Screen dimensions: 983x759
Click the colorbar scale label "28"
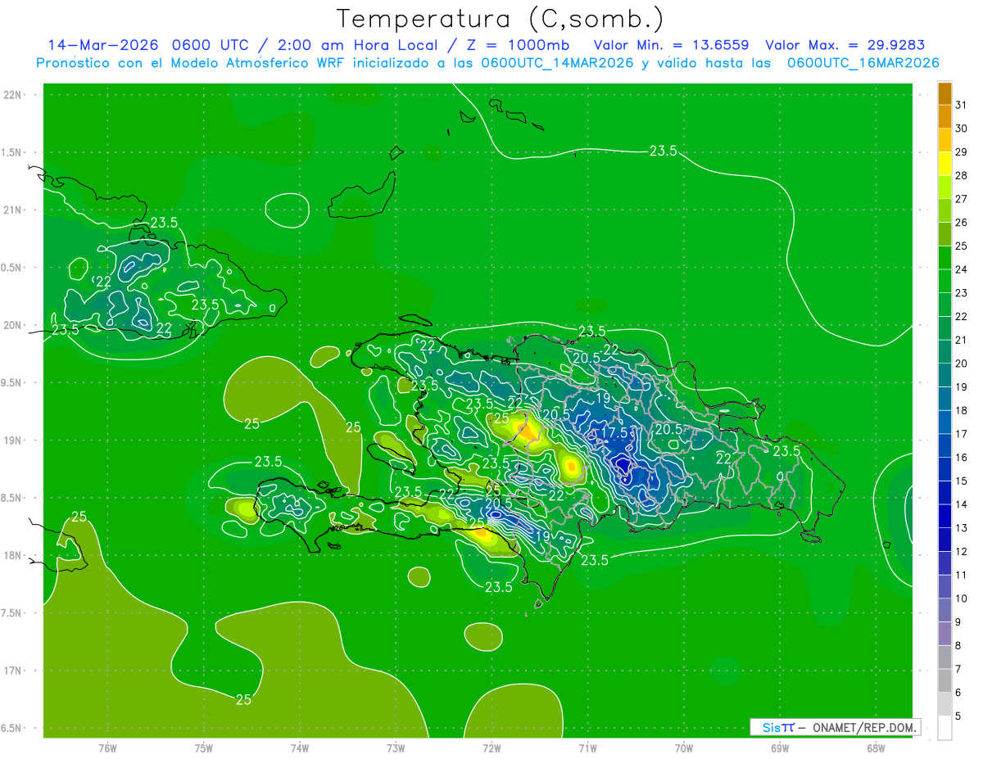pyautogui.click(x=961, y=175)
